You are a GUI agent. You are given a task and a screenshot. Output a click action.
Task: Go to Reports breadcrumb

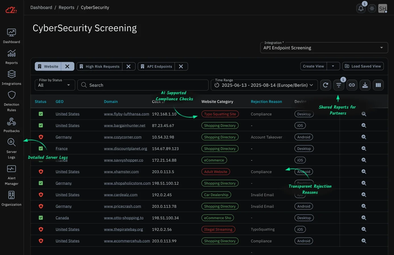[x=66, y=7]
